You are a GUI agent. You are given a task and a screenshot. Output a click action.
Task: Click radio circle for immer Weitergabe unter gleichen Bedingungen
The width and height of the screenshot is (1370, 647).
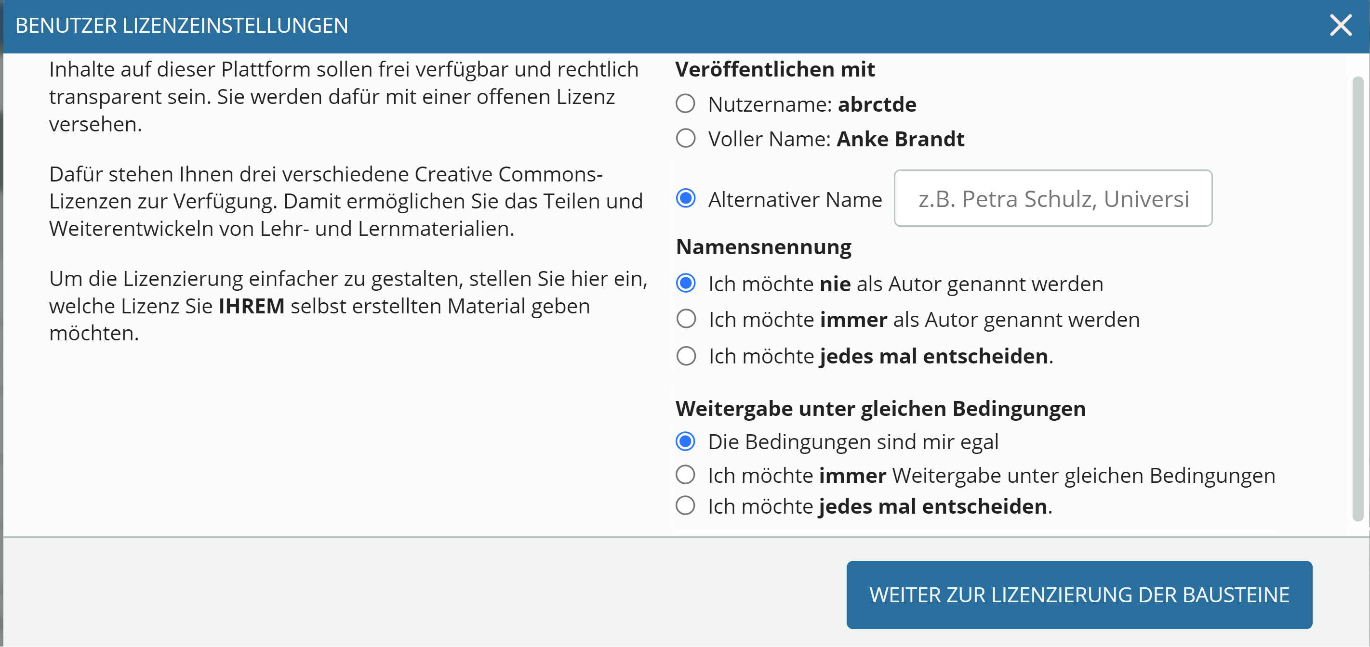point(685,474)
